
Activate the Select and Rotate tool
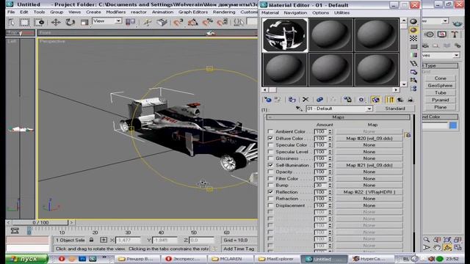[x=70, y=23]
